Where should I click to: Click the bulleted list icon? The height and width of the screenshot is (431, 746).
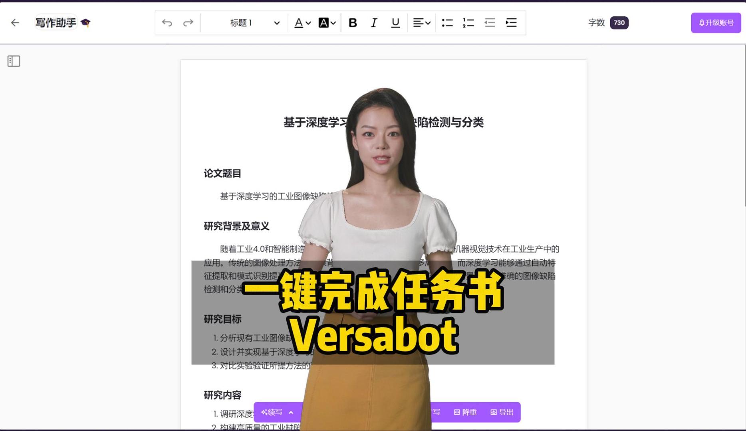(x=447, y=23)
